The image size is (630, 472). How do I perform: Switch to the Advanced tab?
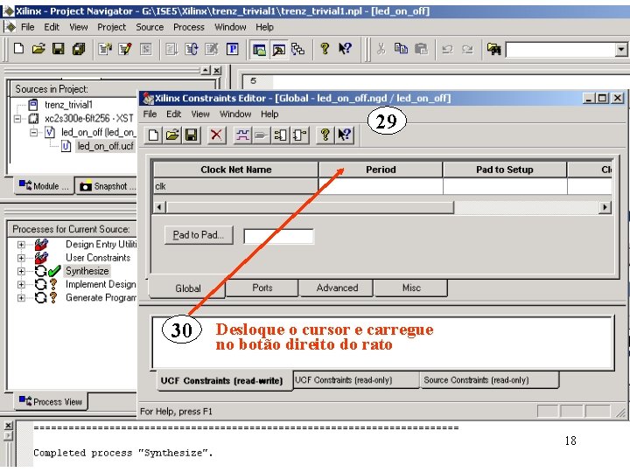pos(337,288)
